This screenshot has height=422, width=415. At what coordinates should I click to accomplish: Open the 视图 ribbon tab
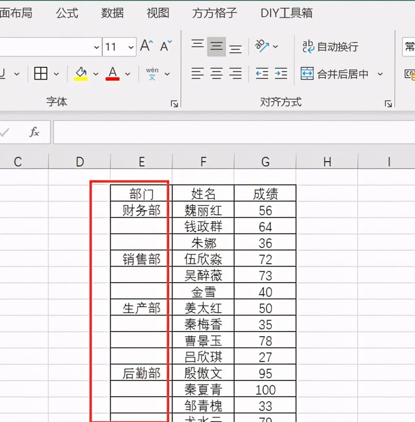(158, 13)
